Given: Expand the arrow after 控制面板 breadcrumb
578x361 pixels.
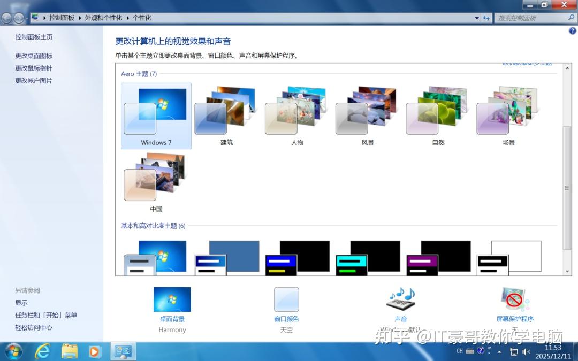Looking at the screenshot, I should point(80,18).
